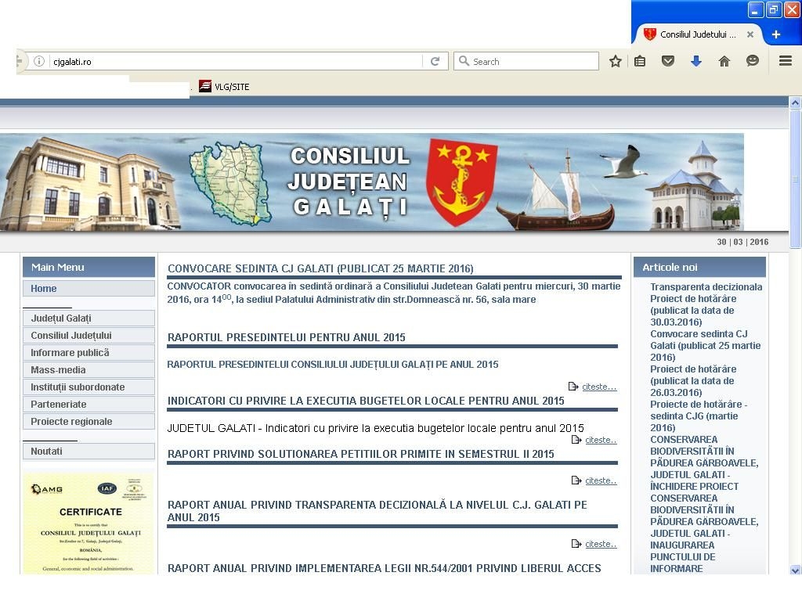Bookmark this page with the star icon
Image resolution: width=802 pixels, height=601 pixels.
pos(615,61)
